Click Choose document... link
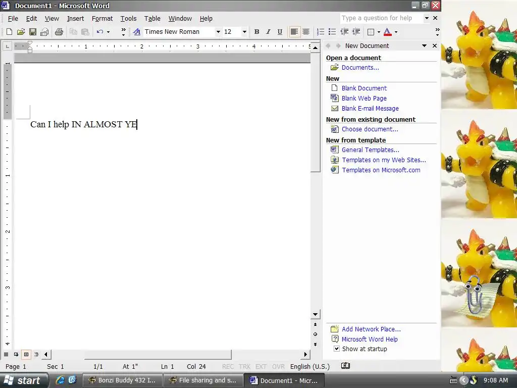This screenshot has height=388, width=517. coord(370,129)
